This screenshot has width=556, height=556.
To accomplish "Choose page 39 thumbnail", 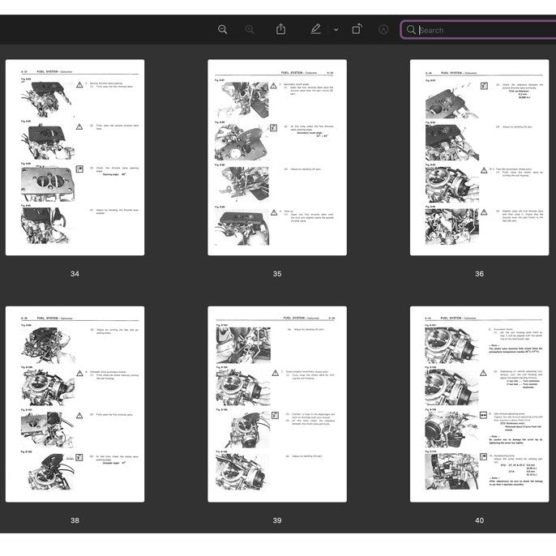I will point(277,404).
